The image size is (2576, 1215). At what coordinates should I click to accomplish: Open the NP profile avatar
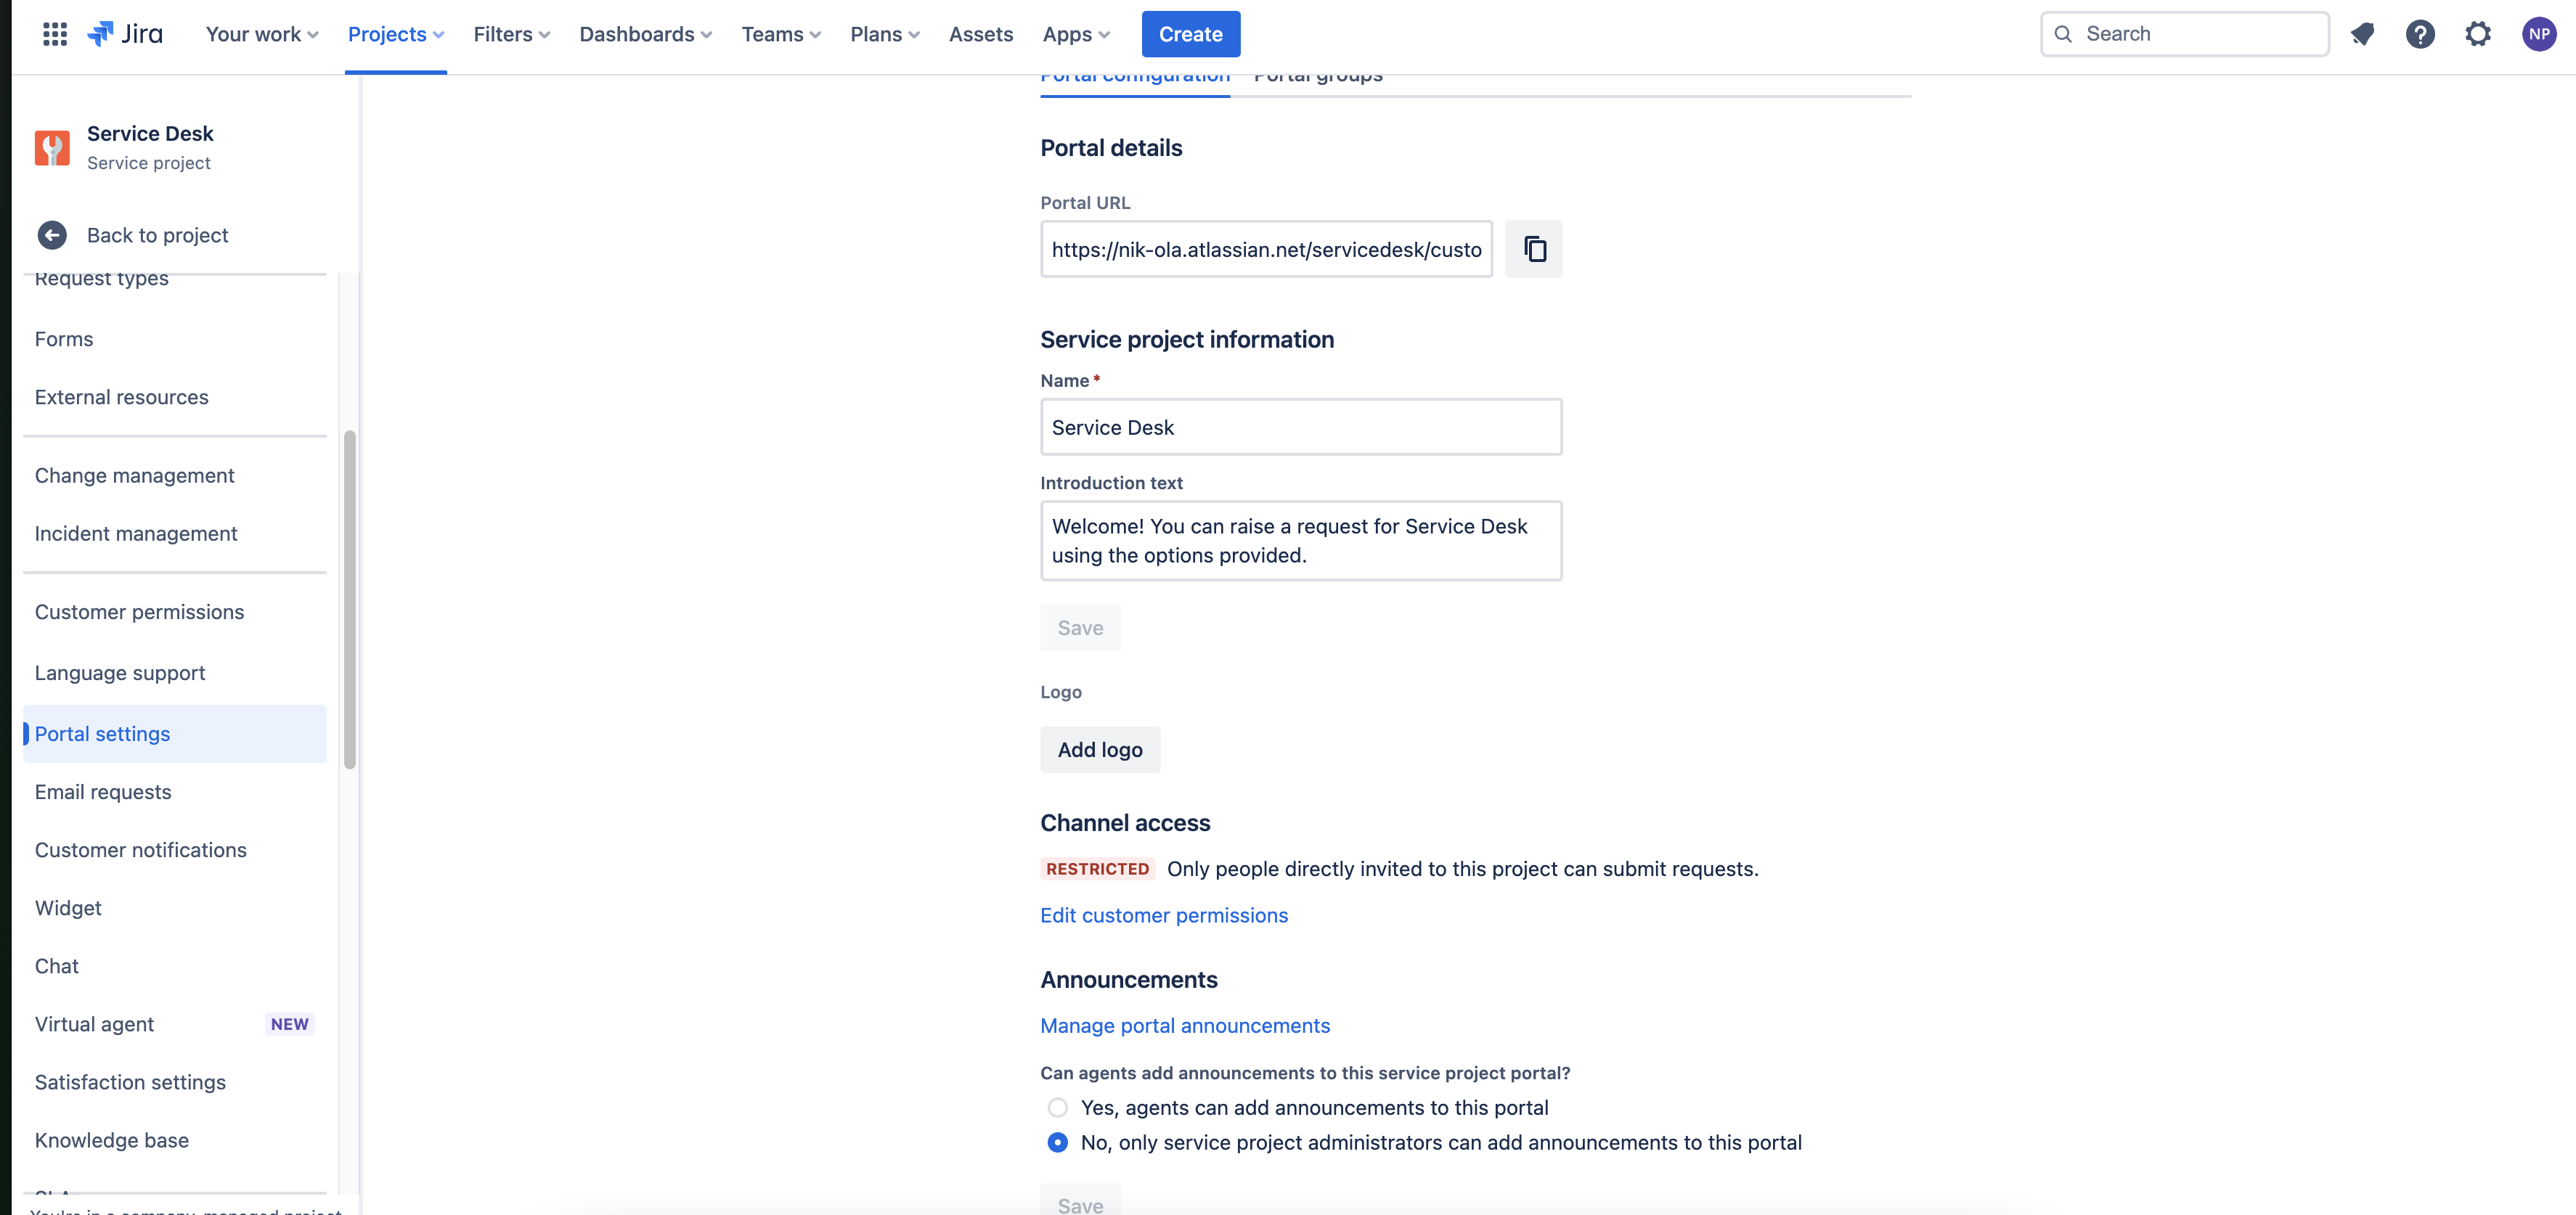point(2538,33)
